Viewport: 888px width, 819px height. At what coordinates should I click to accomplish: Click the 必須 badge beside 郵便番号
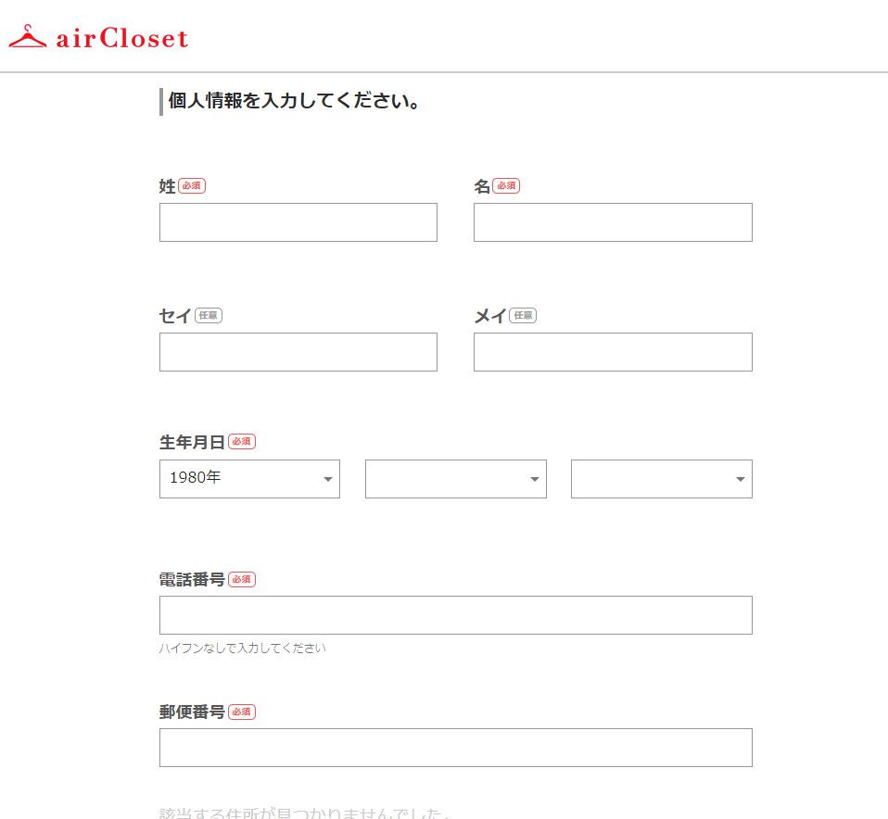[242, 712]
